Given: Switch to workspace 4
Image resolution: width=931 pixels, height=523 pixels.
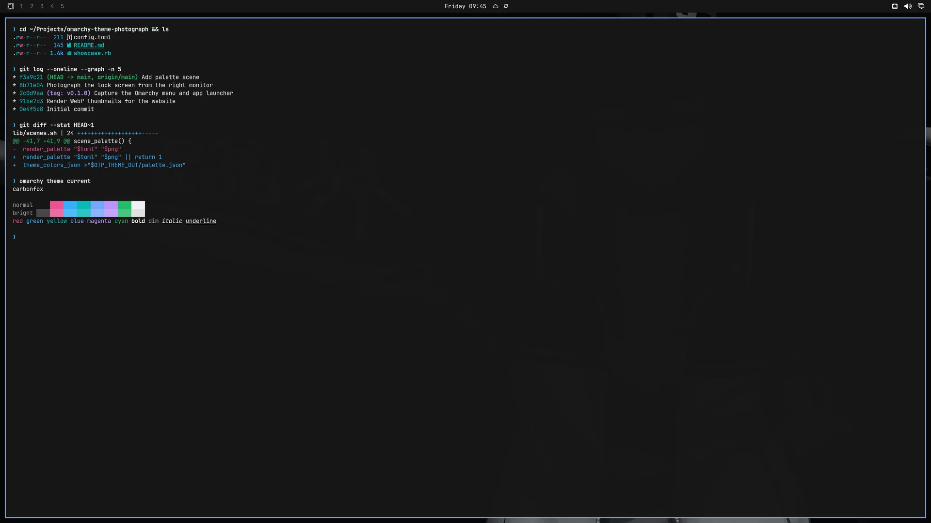Looking at the screenshot, I should 52,6.
